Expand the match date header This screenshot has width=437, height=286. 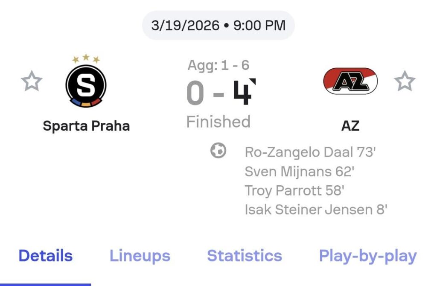(x=218, y=25)
